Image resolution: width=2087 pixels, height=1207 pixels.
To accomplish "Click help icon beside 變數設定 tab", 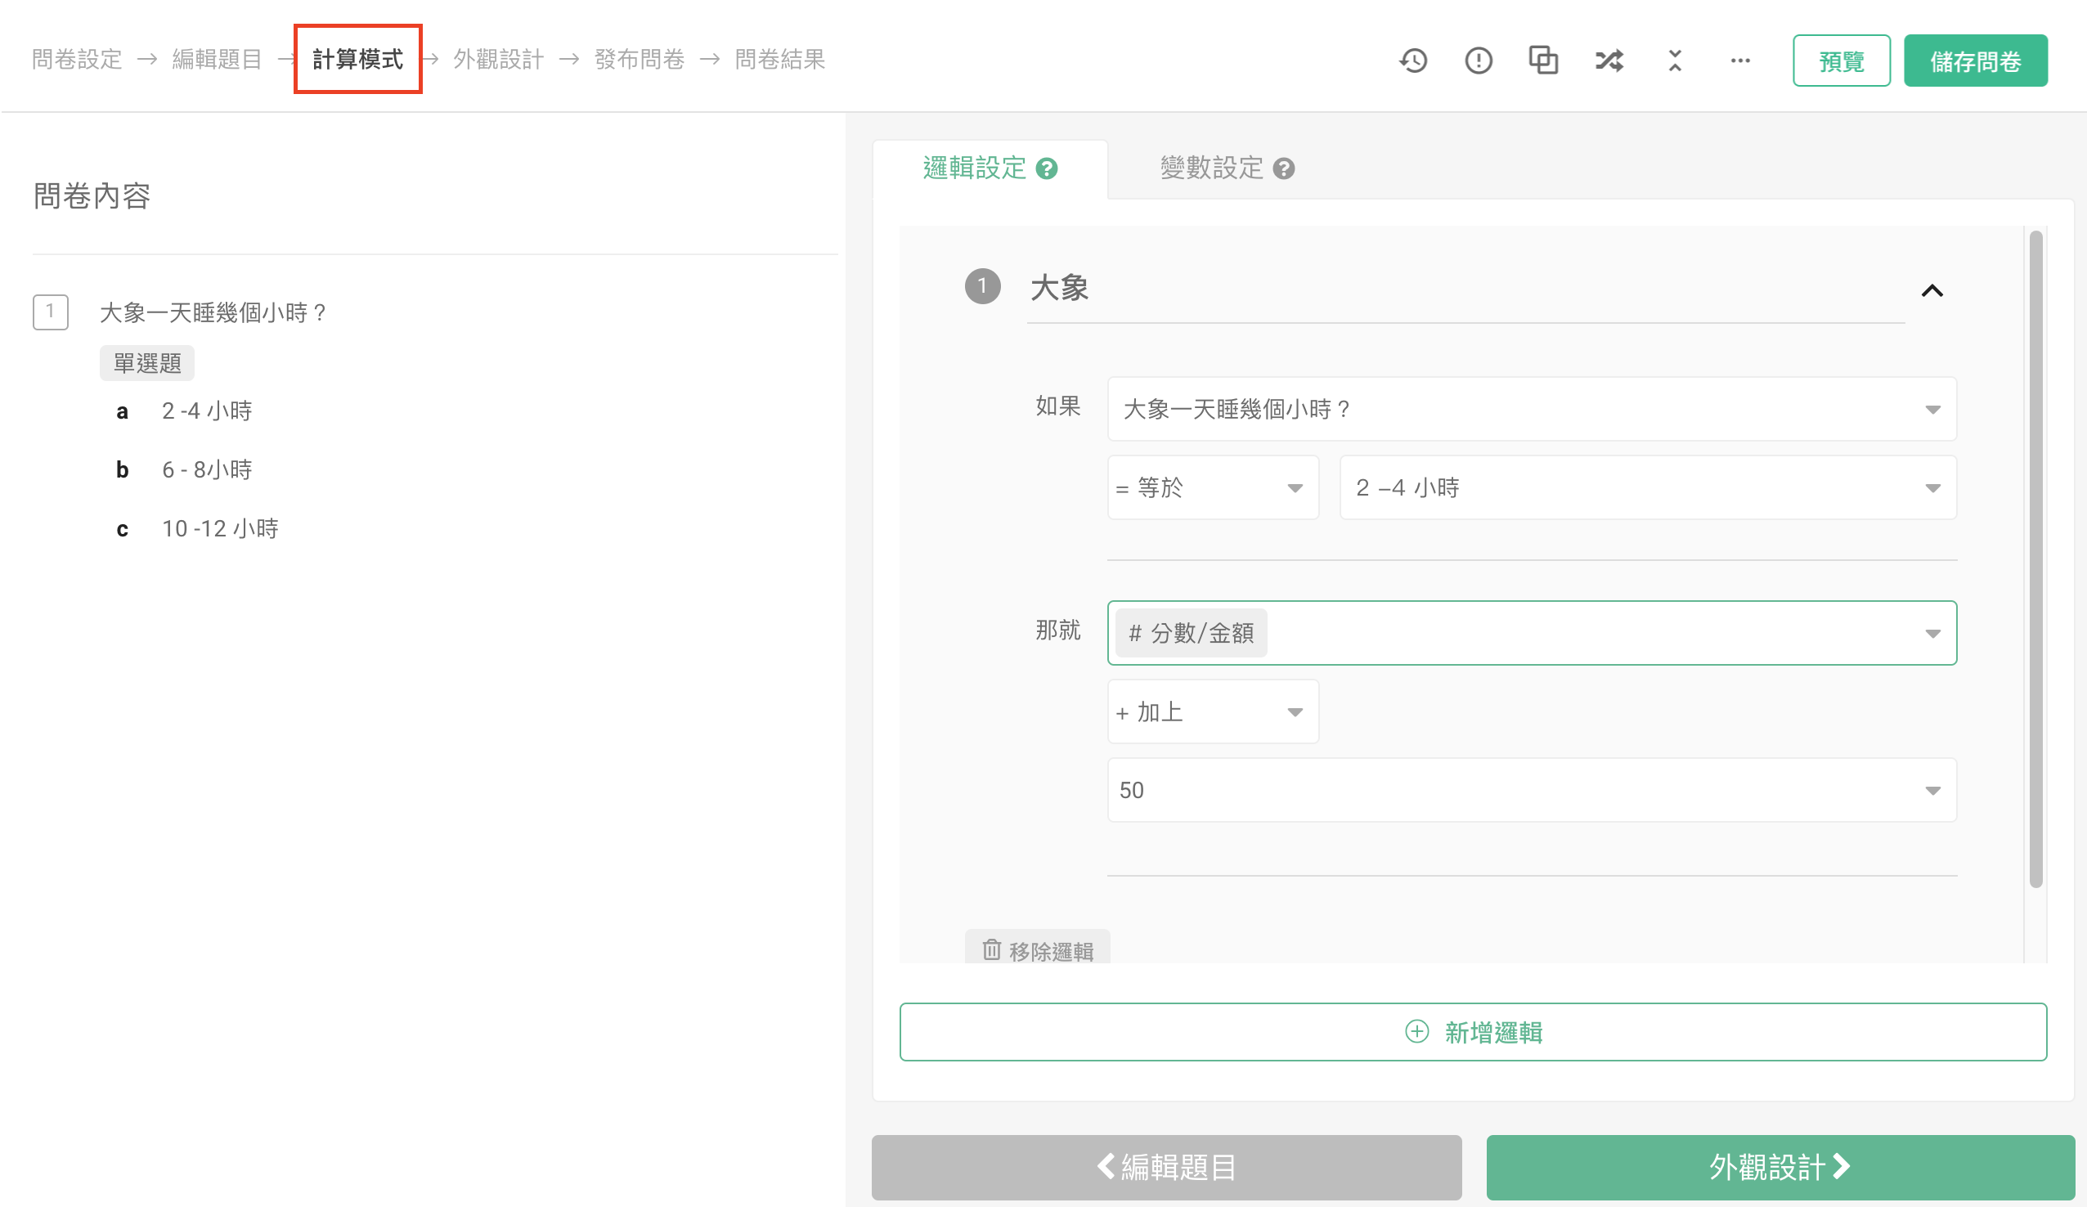I will pos(1284,169).
